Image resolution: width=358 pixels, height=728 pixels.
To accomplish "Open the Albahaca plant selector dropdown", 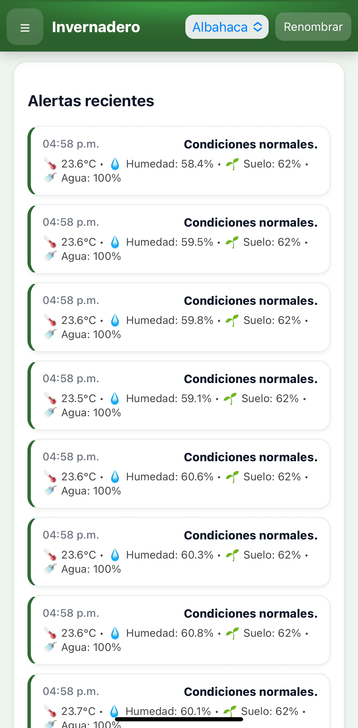I will pyautogui.click(x=226, y=27).
